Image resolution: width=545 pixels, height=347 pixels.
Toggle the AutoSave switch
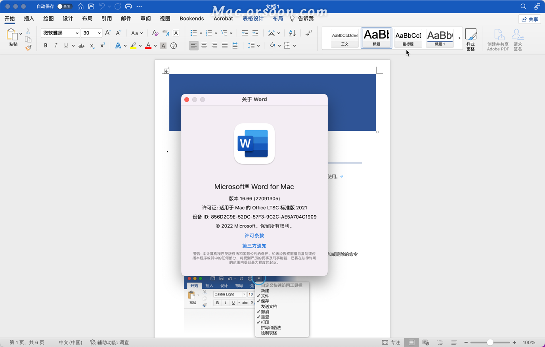pos(64,6)
